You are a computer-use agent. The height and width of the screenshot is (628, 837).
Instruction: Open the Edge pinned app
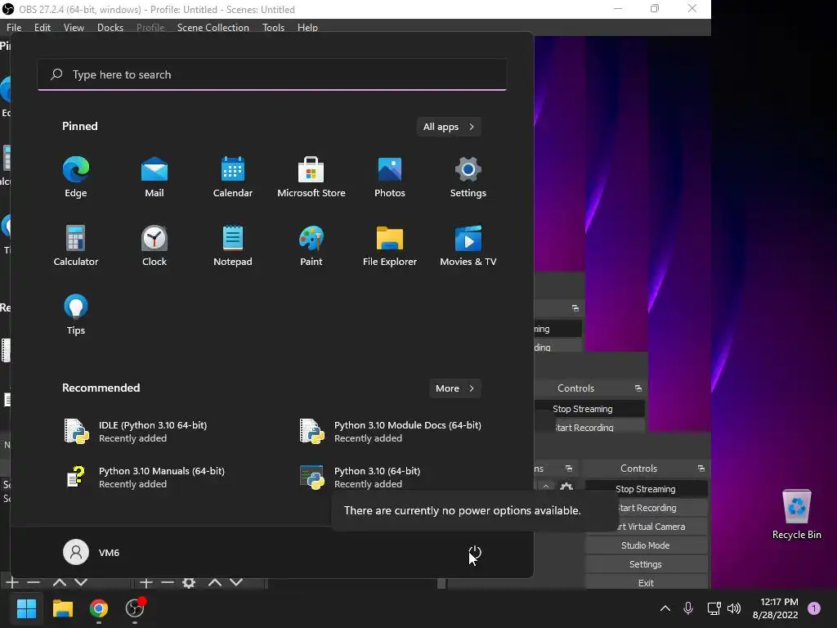[76, 177]
